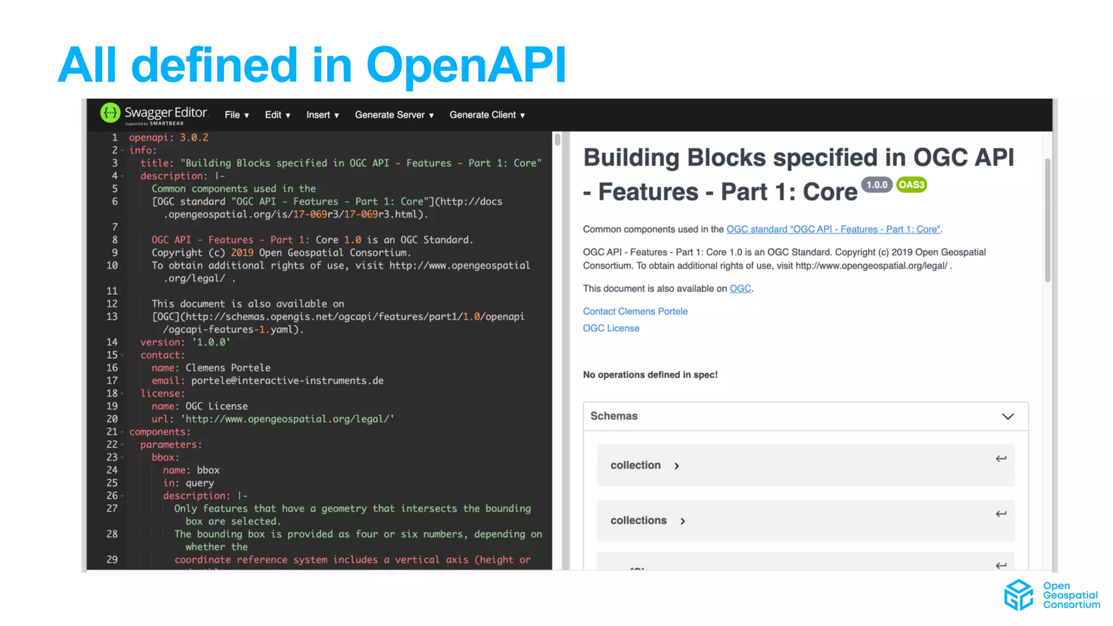This screenshot has width=1113, height=626.
Task: Open the OGC standard Features Part 1 link
Action: (833, 229)
